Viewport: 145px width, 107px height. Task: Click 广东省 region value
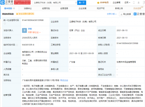tap(72, 62)
